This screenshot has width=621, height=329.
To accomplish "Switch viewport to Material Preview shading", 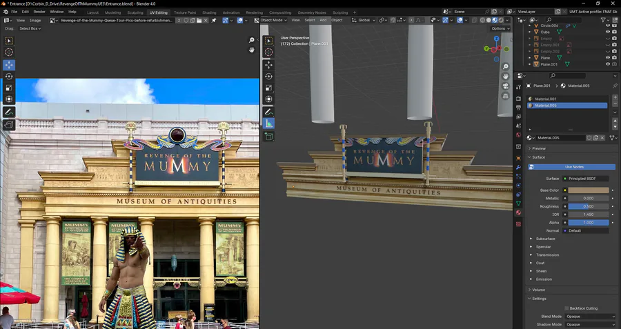I will 495,20.
